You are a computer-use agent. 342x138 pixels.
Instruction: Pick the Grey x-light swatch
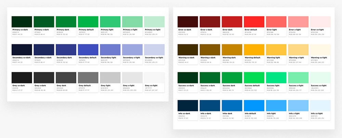(x=132, y=78)
